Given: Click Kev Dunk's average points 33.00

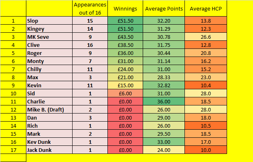Looking at the screenshot, I should pos(164,142).
